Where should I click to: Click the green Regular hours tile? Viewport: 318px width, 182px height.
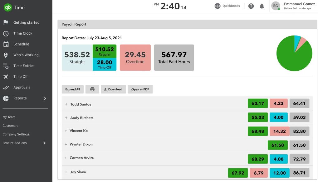tap(105, 51)
